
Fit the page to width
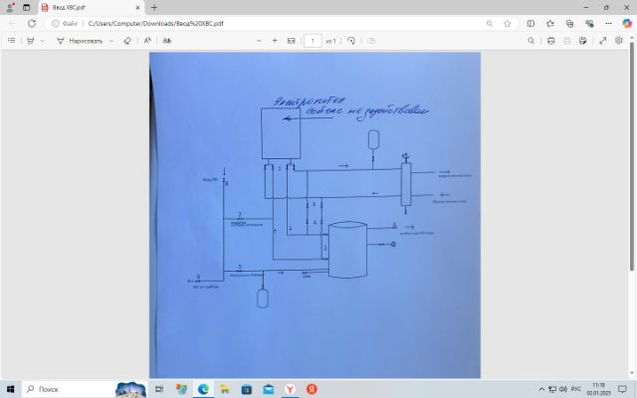click(291, 41)
